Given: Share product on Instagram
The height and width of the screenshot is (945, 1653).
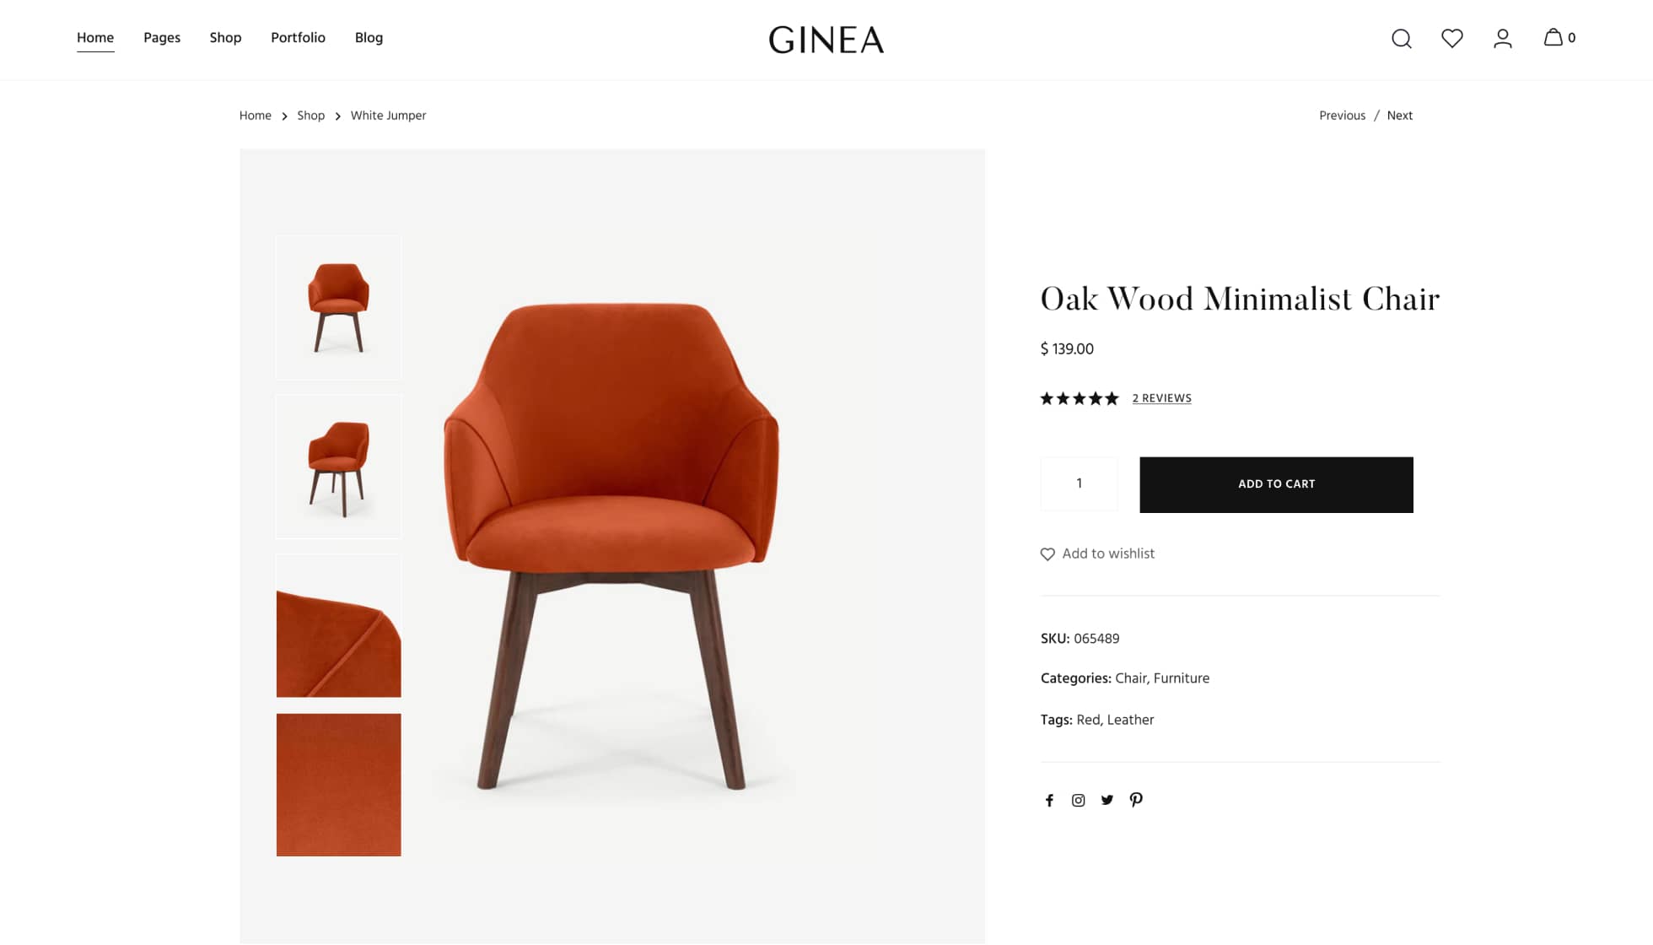Looking at the screenshot, I should click(x=1078, y=800).
